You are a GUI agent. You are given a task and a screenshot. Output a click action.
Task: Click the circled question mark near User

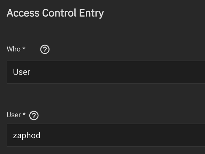(34, 115)
